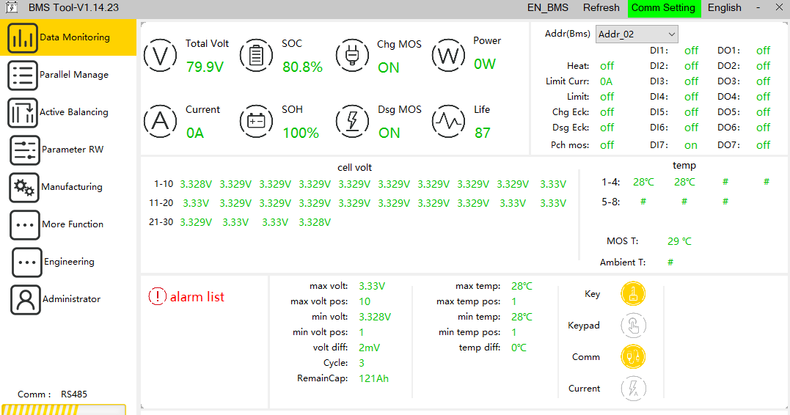Click the Total Volt value 79.9V
The image size is (790, 415).
pyautogui.click(x=205, y=67)
